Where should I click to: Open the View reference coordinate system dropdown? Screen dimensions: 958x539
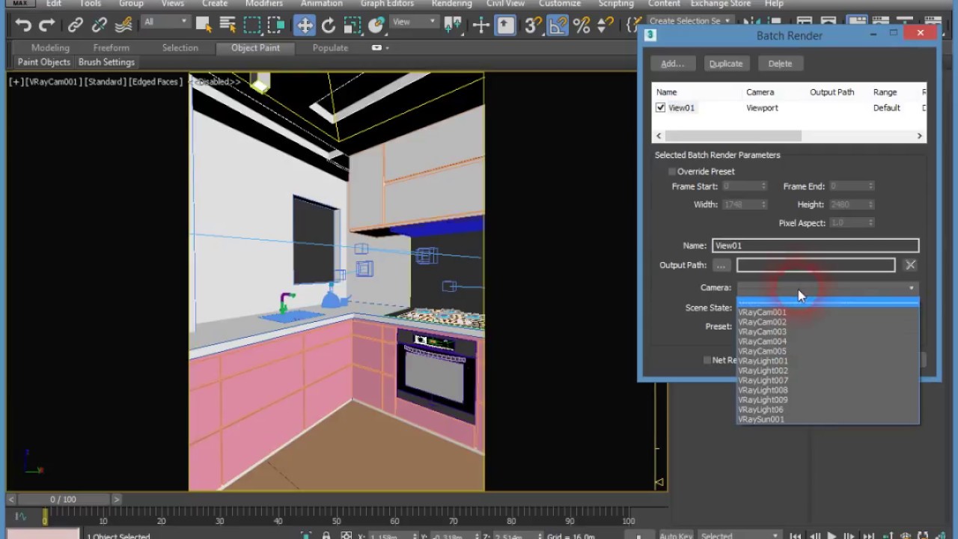click(x=415, y=22)
